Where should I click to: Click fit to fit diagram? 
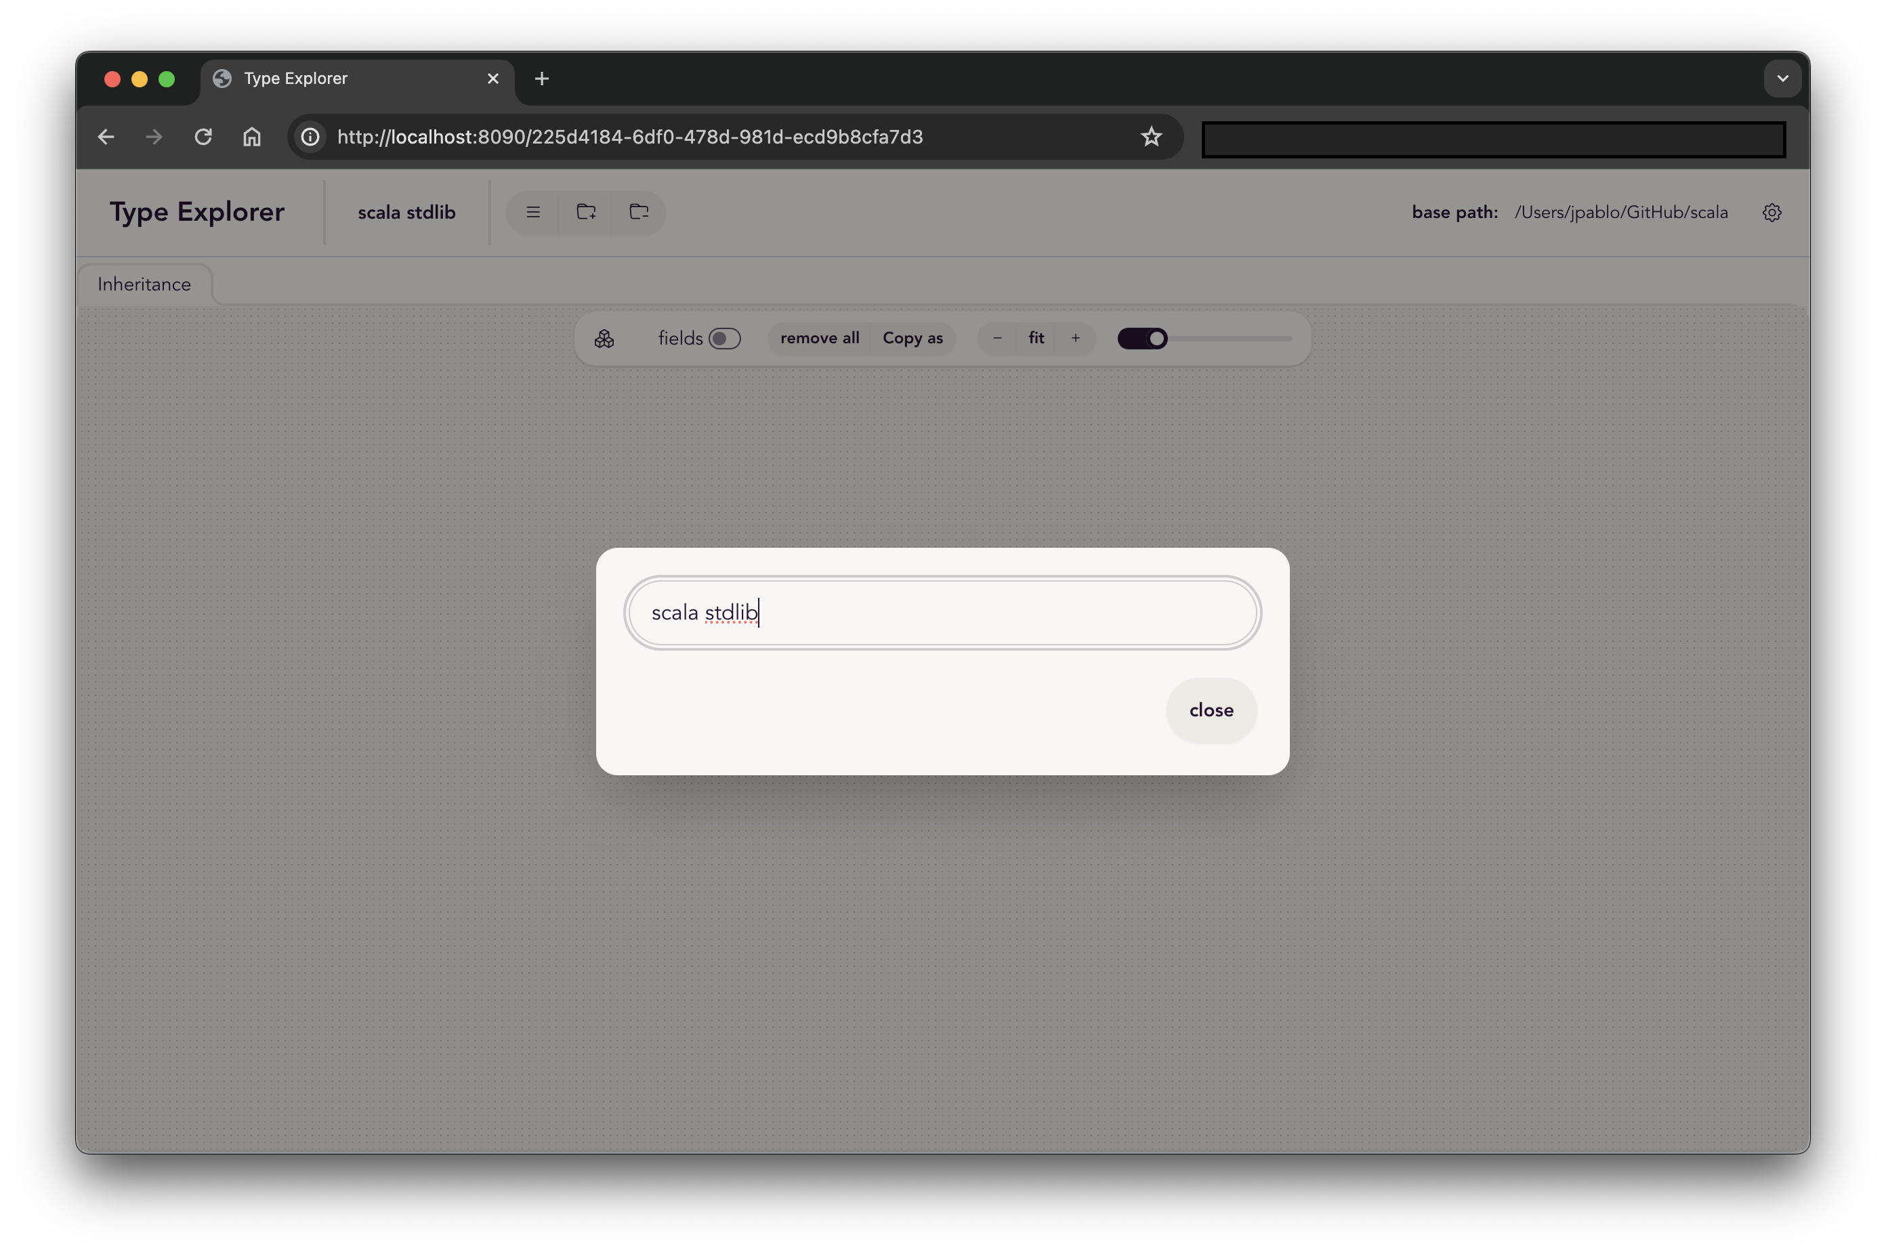[x=1036, y=339]
